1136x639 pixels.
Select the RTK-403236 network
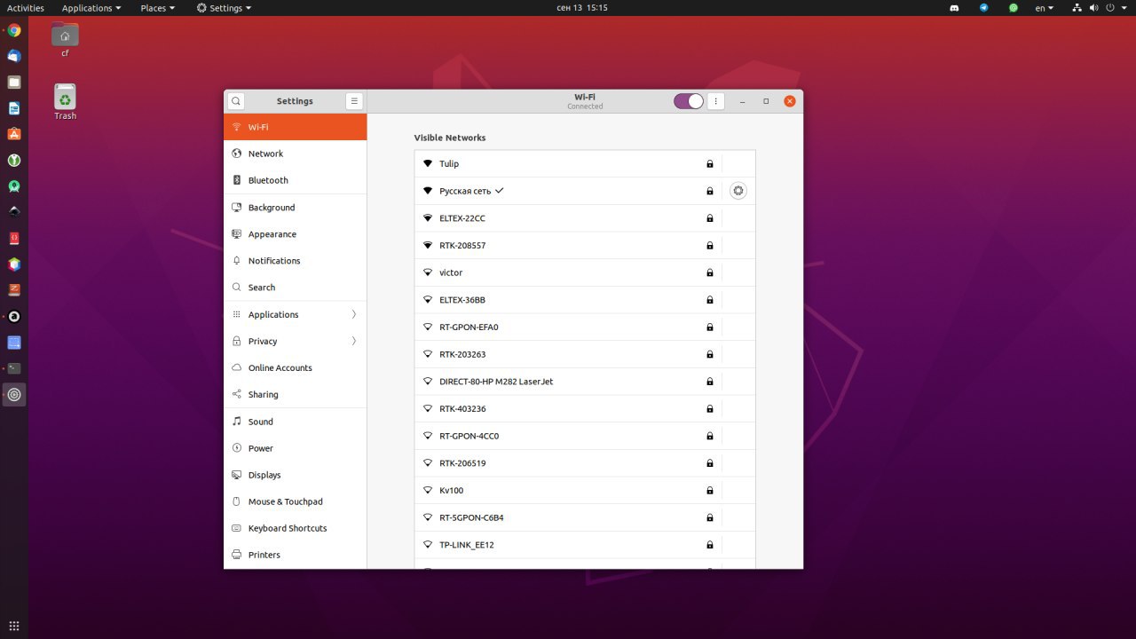585,409
